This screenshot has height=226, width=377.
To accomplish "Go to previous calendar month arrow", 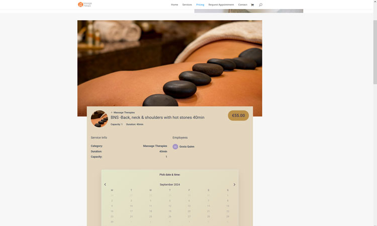I will [x=105, y=184].
